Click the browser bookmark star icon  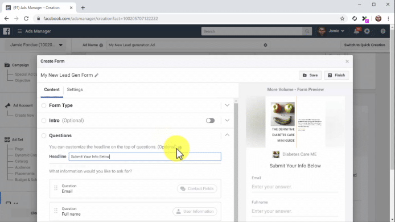342,18
